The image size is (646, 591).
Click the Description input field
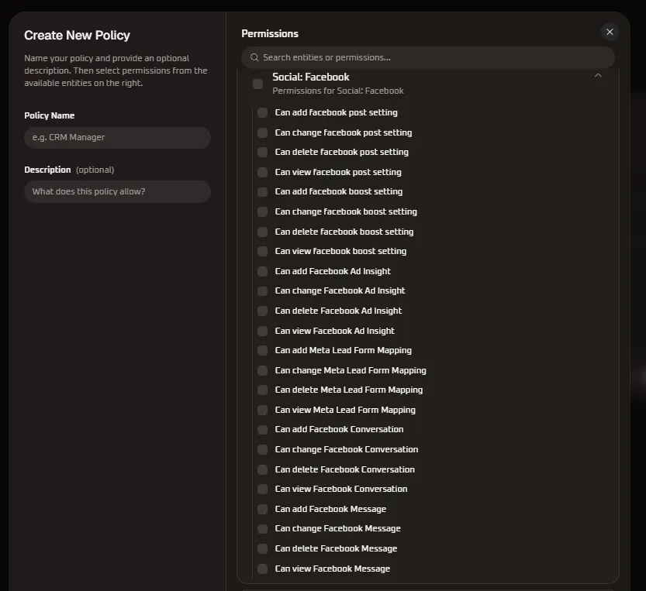click(117, 191)
